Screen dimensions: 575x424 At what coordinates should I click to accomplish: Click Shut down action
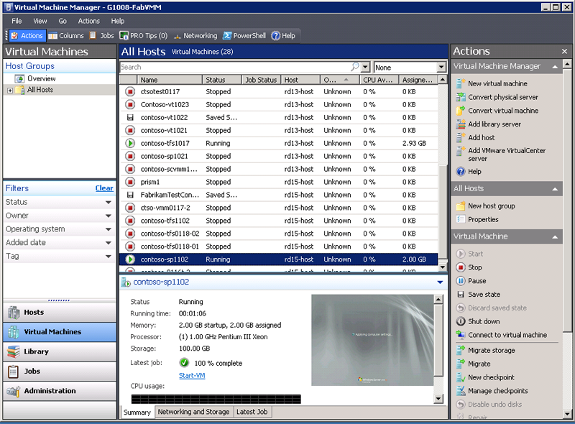point(478,321)
